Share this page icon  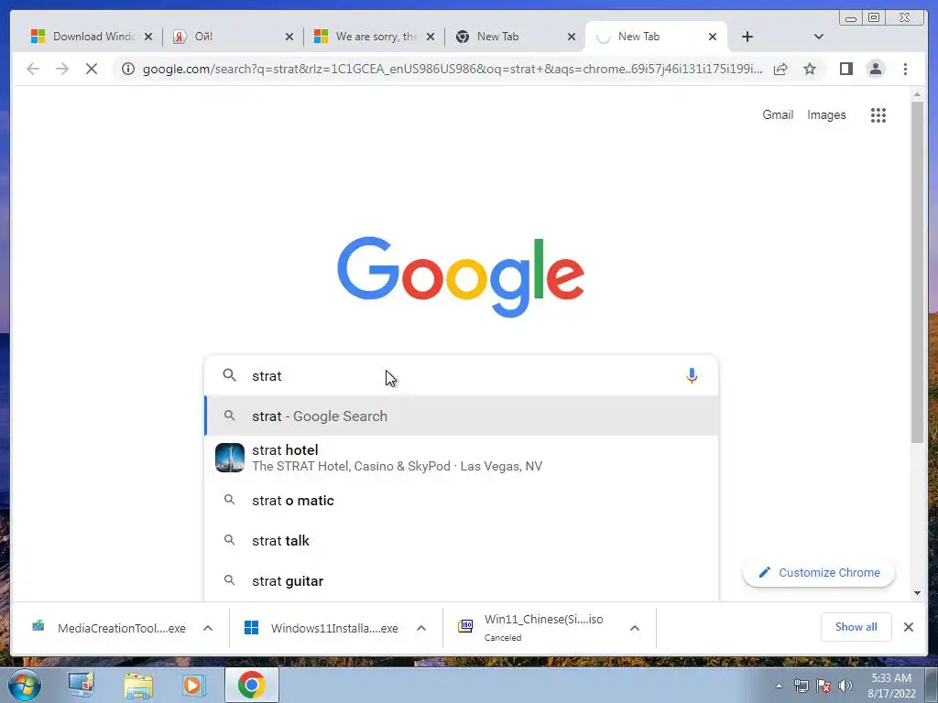(x=780, y=69)
